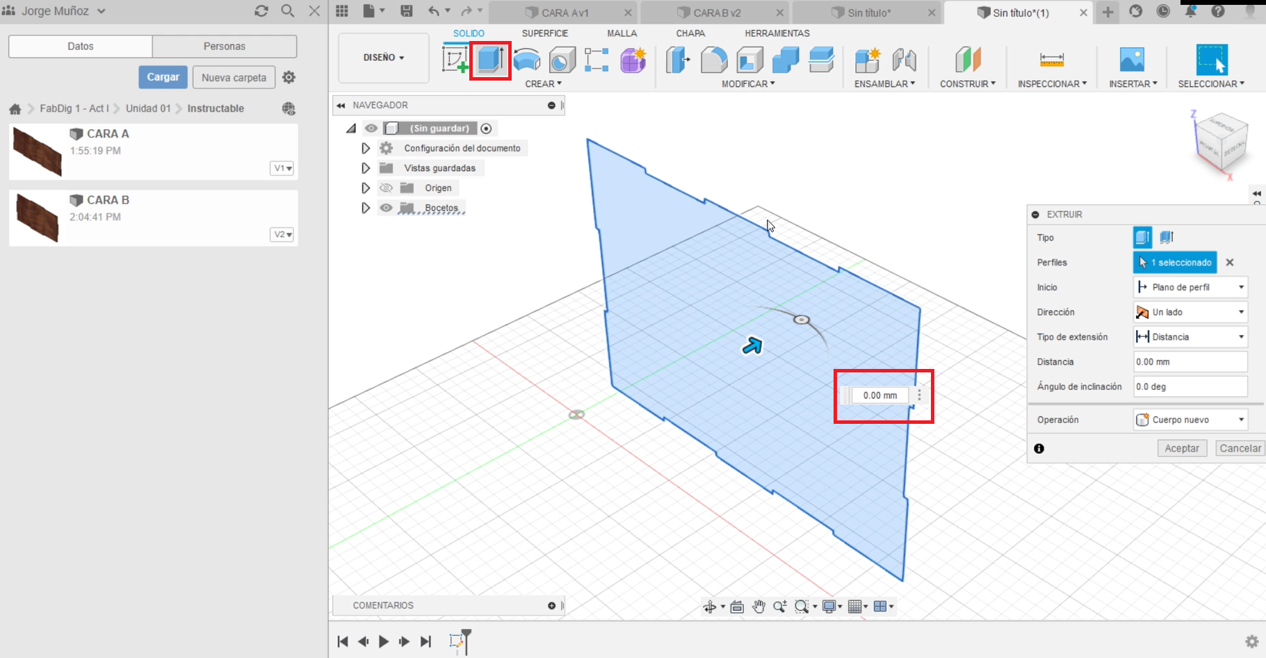Click Cancelar in the Extruir dialog
The height and width of the screenshot is (658, 1266).
[x=1240, y=448]
